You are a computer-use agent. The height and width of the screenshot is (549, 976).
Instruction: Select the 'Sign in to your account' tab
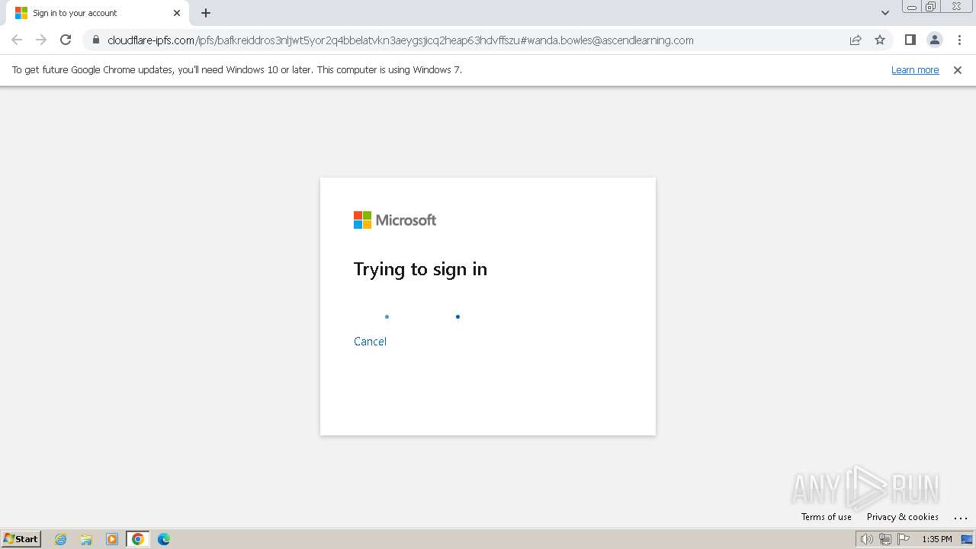[x=98, y=13]
